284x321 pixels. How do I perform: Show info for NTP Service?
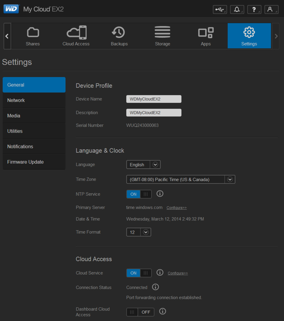[x=160, y=194]
